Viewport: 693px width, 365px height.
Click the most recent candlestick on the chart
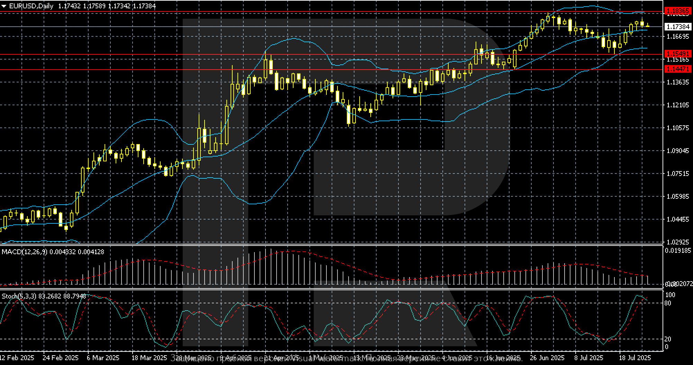(647, 26)
